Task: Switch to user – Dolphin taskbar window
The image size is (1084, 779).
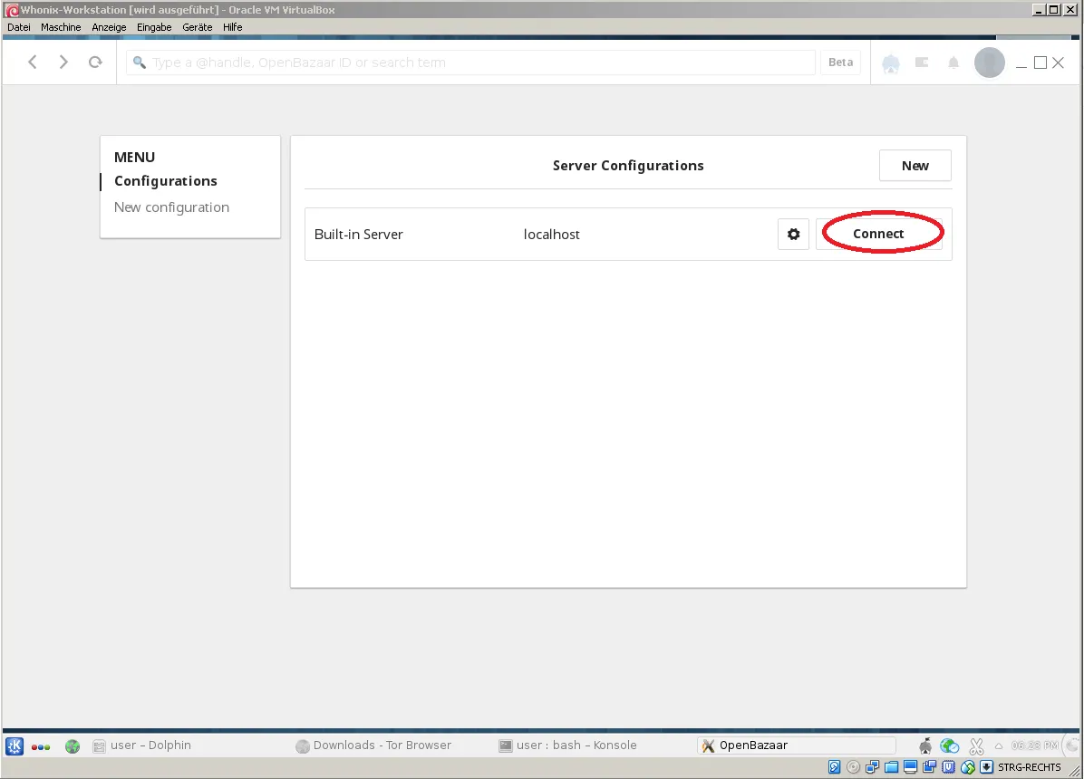Action: point(142,745)
